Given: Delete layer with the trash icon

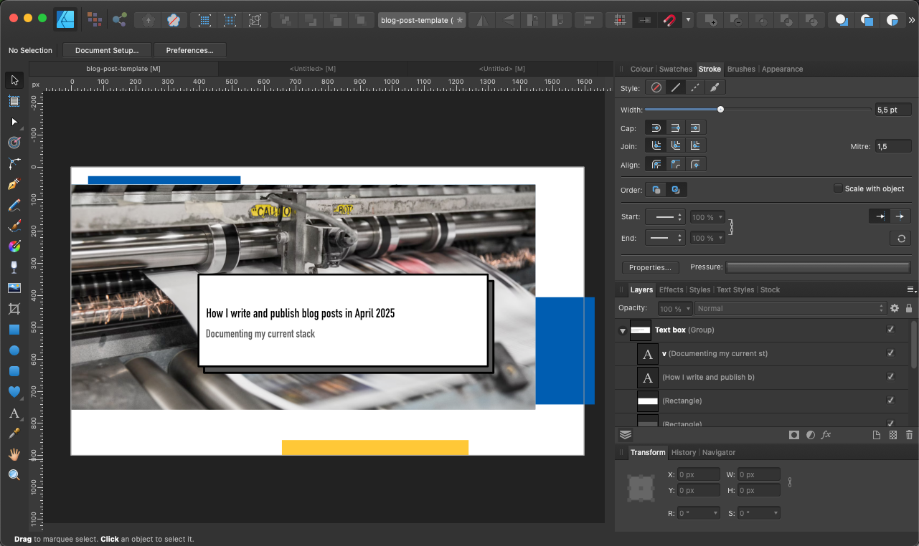Looking at the screenshot, I should pos(910,435).
